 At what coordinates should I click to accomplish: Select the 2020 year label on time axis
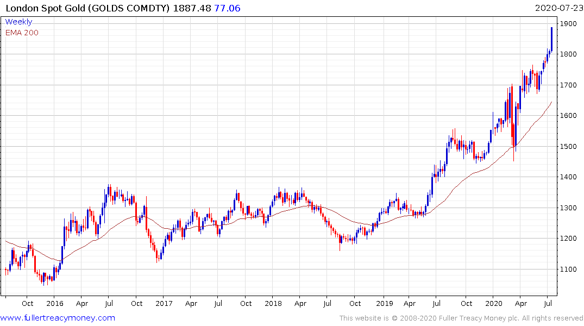tap(494, 304)
